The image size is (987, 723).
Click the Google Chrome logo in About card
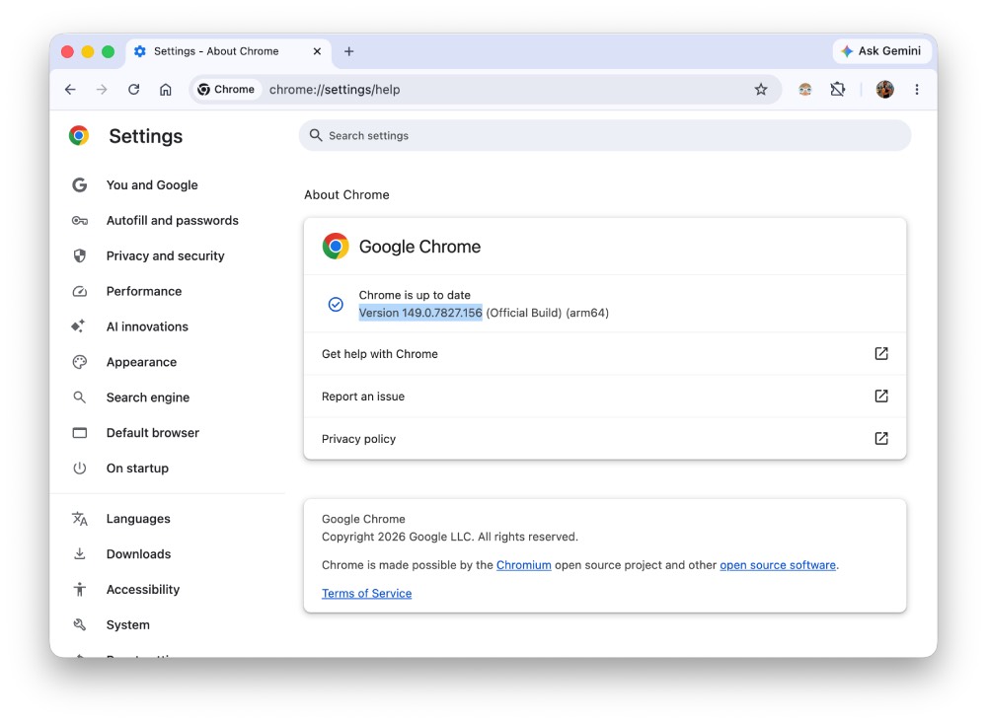336,246
